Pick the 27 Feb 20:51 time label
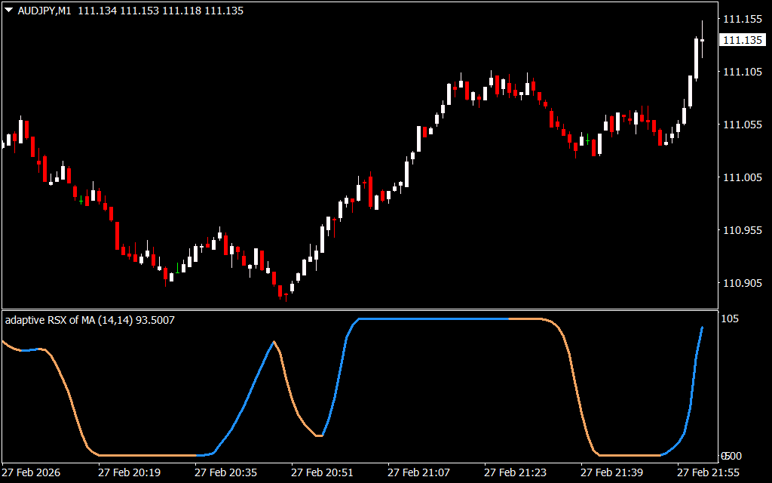The width and height of the screenshot is (772, 483). coord(322,472)
